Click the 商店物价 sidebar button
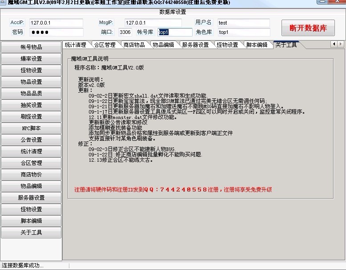The width and height of the screenshot is (346, 270). coord(31,175)
